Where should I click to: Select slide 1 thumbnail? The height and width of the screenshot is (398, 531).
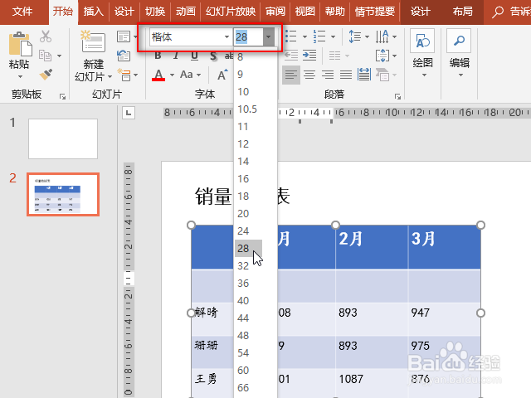tap(63, 138)
